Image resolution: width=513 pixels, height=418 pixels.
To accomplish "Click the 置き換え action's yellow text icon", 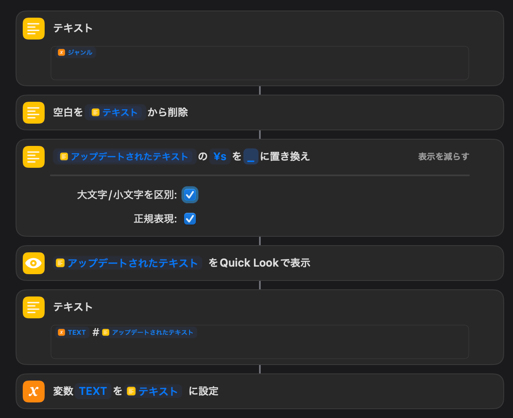I will click(x=34, y=157).
